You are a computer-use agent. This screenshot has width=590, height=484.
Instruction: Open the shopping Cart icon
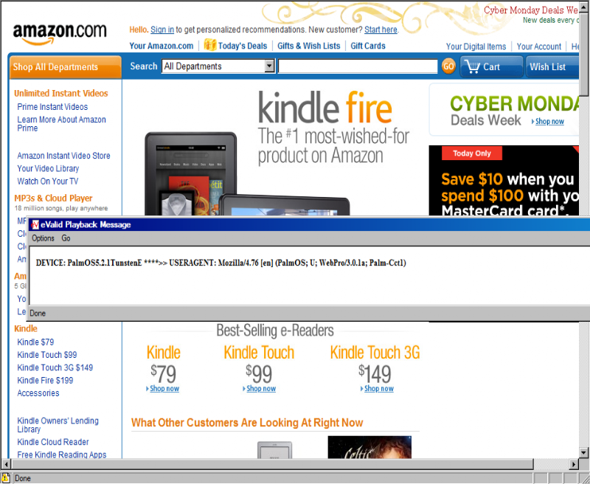[472, 66]
